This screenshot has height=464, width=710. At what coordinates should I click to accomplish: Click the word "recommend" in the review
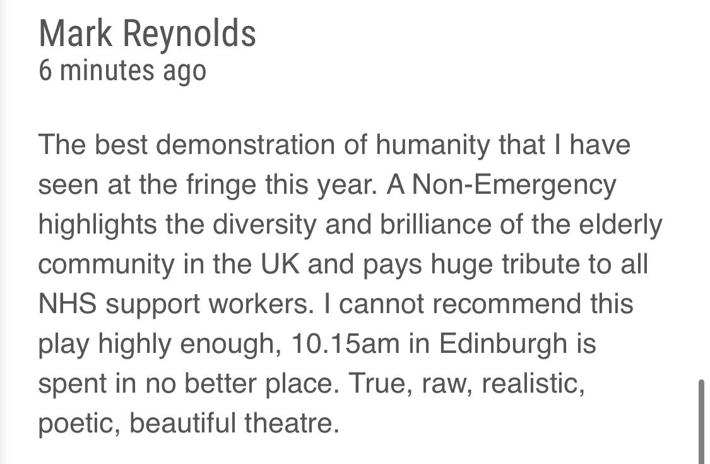tap(506, 304)
